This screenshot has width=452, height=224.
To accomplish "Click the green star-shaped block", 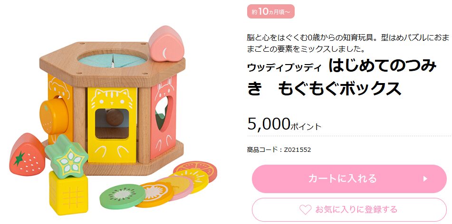I will (66, 157).
